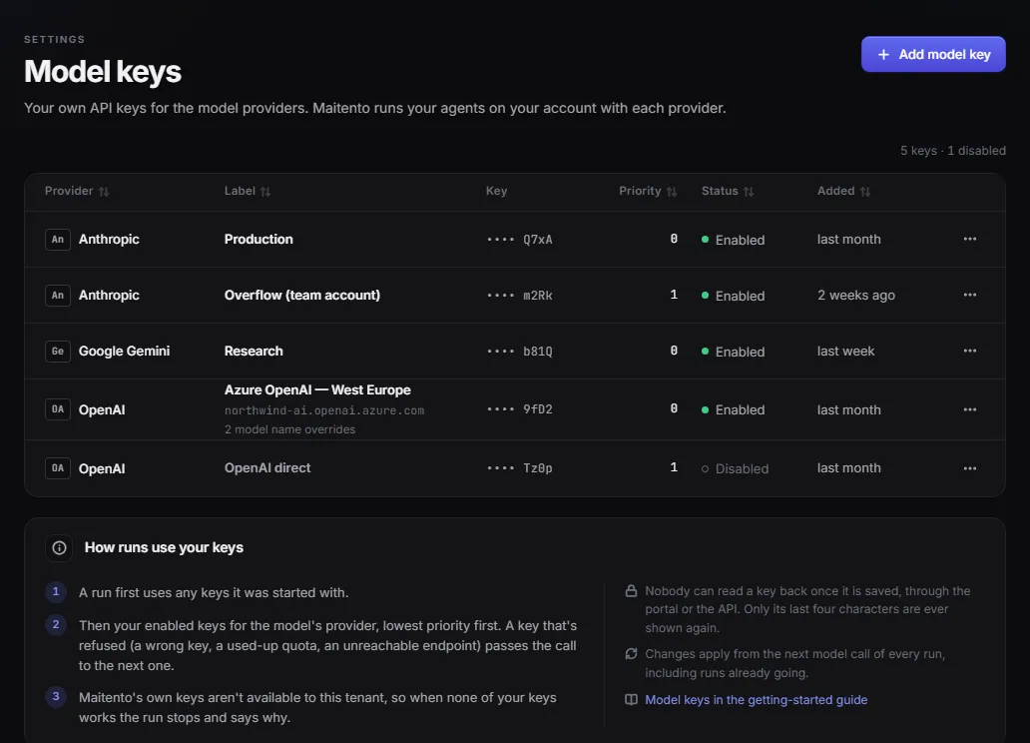1030x743 pixels.
Task: Click the An badge in Production row
Action: coord(58,240)
